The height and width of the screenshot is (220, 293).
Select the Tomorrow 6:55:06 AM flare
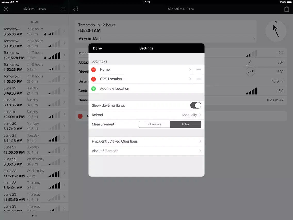click(34, 32)
